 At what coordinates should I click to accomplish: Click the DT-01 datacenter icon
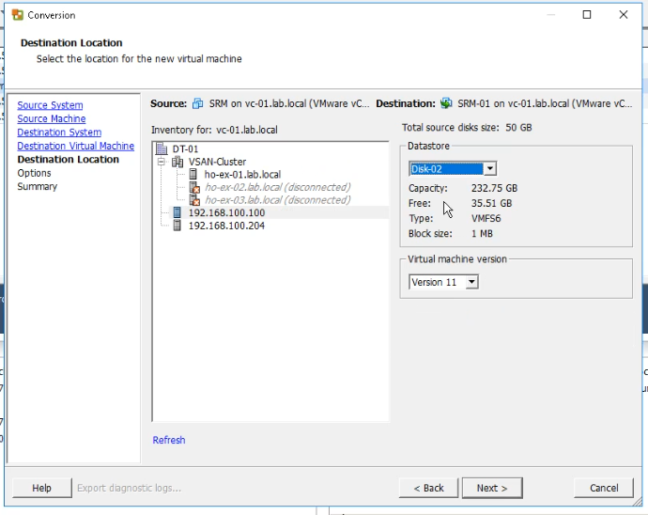coord(162,148)
